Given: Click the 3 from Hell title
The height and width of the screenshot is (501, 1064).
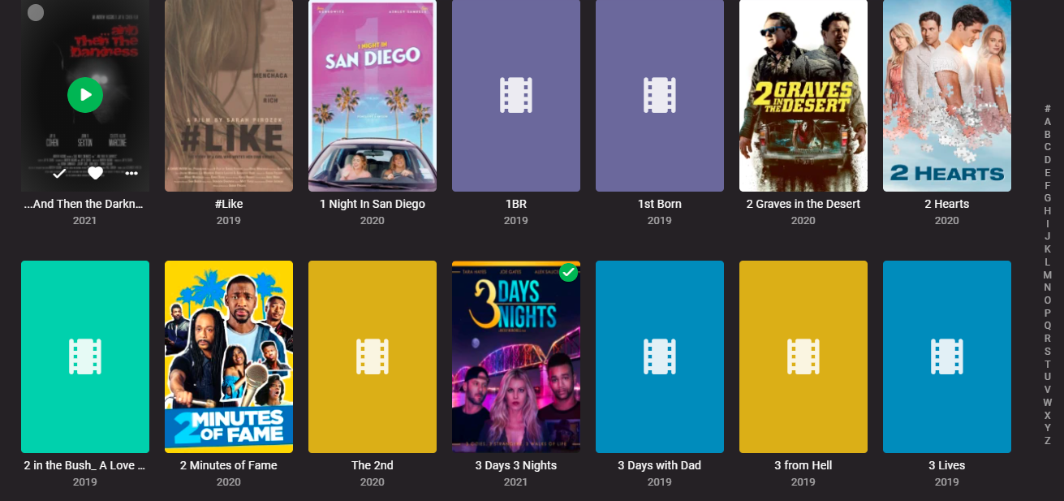Looking at the screenshot, I should (x=803, y=465).
